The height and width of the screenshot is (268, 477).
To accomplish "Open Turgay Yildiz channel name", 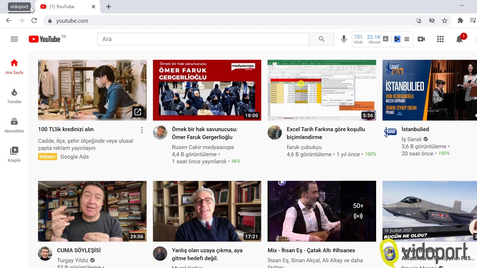I will [x=73, y=260].
